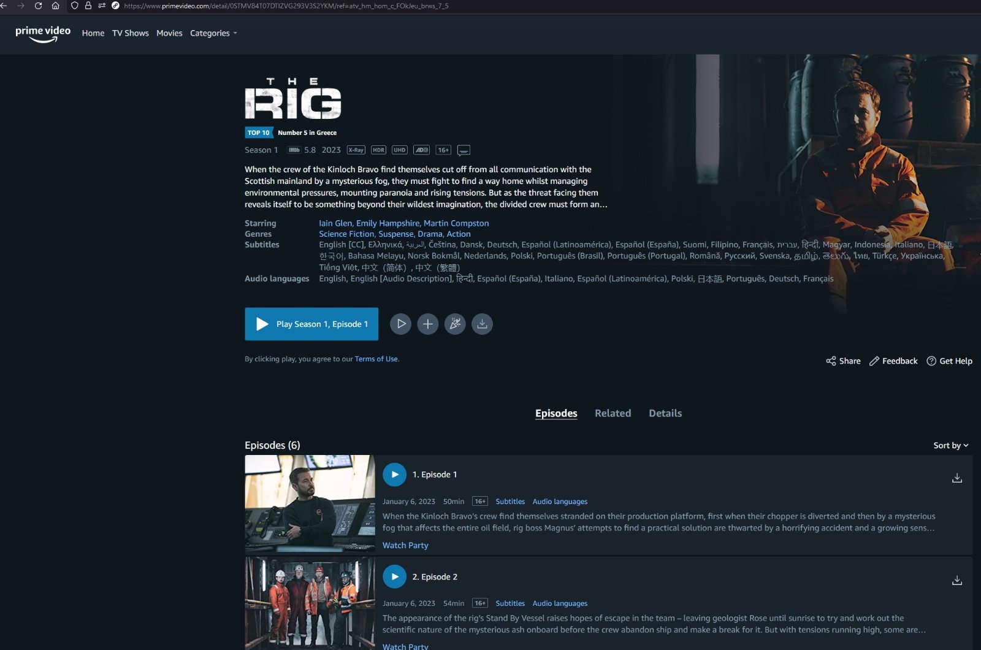This screenshot has width=981, height=650.
Task: Play Season 1, Episode 1 button
Action: point(311,324)
